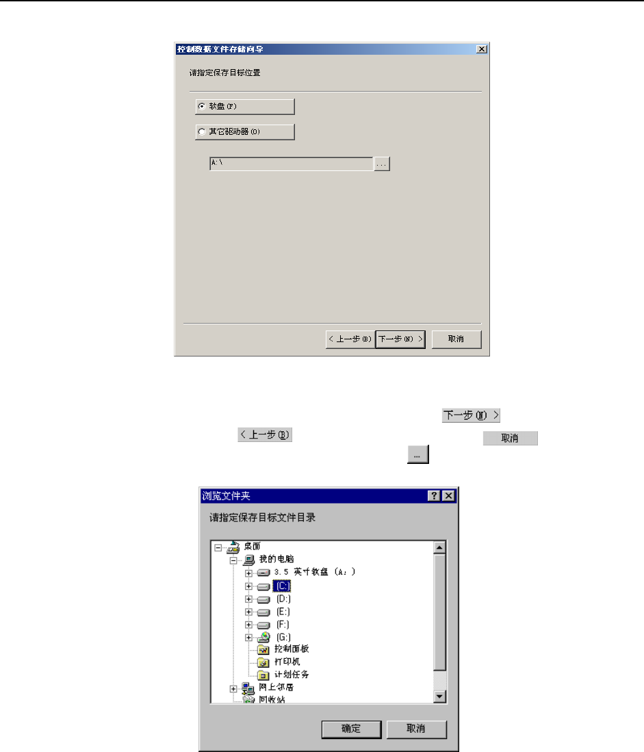Click the folder tree scrollbar down arrow
Screen dimensions: 644x752
pyautogui.click(x=440, y=697)
